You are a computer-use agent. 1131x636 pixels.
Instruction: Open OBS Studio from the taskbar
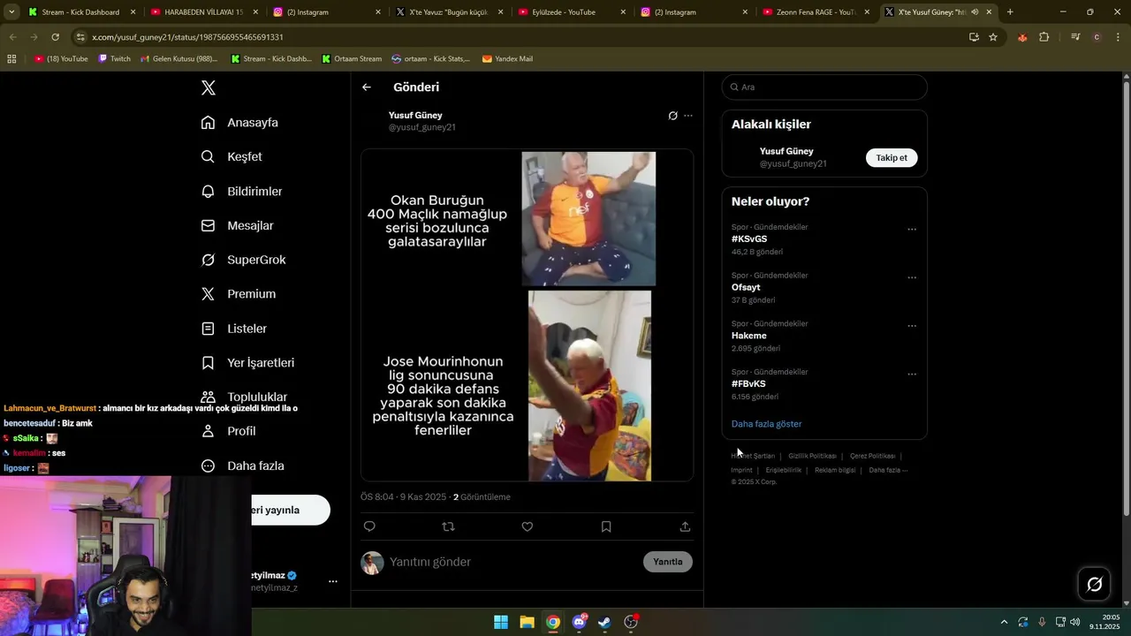click(x=631, y=622)
